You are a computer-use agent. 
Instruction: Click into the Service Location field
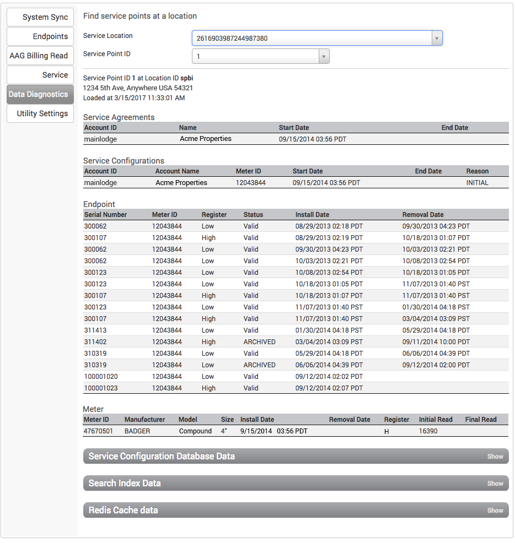coord(311,39)
